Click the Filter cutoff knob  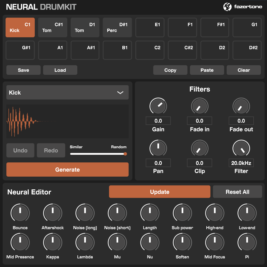241,148
